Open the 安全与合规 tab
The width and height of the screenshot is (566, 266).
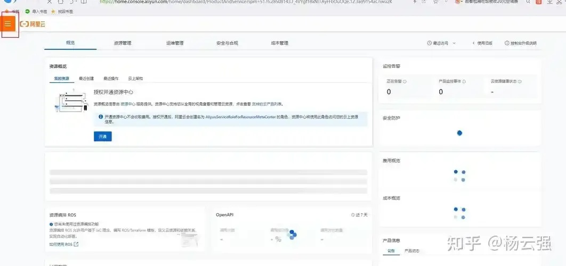pyautogui.click(x=227, y=43)
